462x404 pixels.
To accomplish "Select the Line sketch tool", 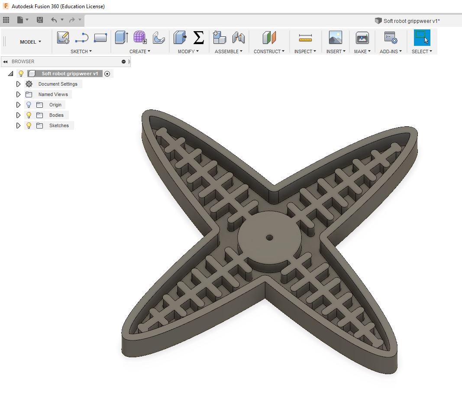I will coord(81,38).
